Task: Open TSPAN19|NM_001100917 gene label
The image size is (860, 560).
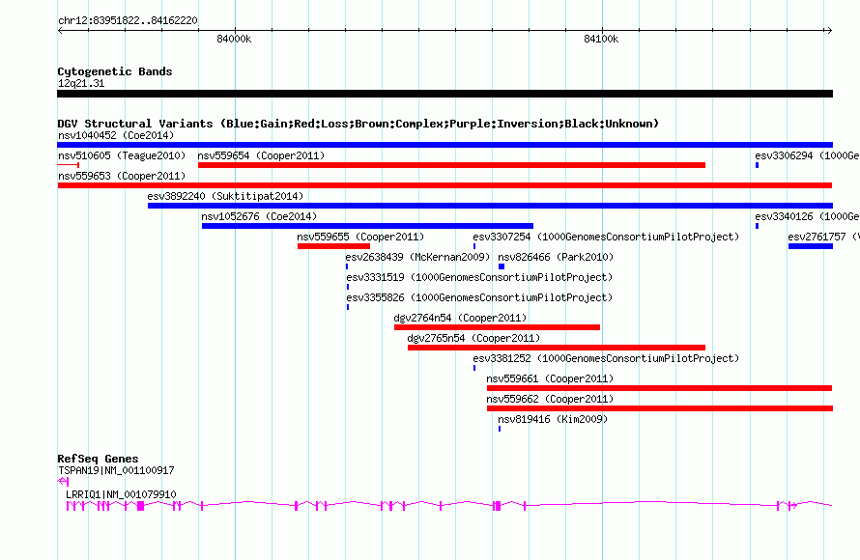Action: coord(116,470)
